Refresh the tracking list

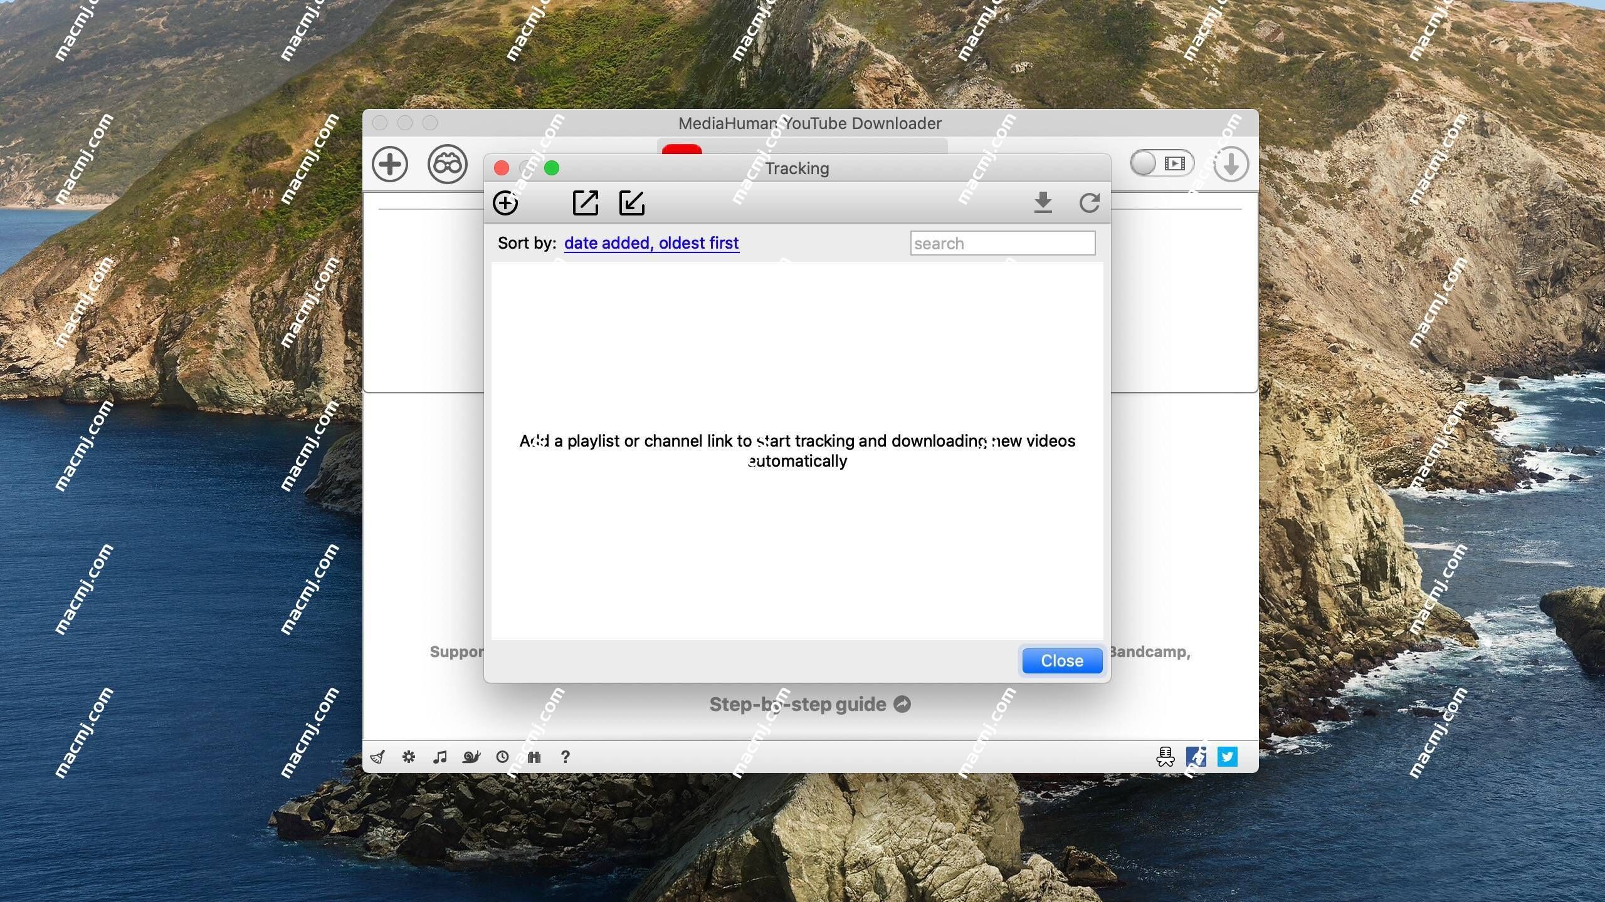[x=1090, y=202]
